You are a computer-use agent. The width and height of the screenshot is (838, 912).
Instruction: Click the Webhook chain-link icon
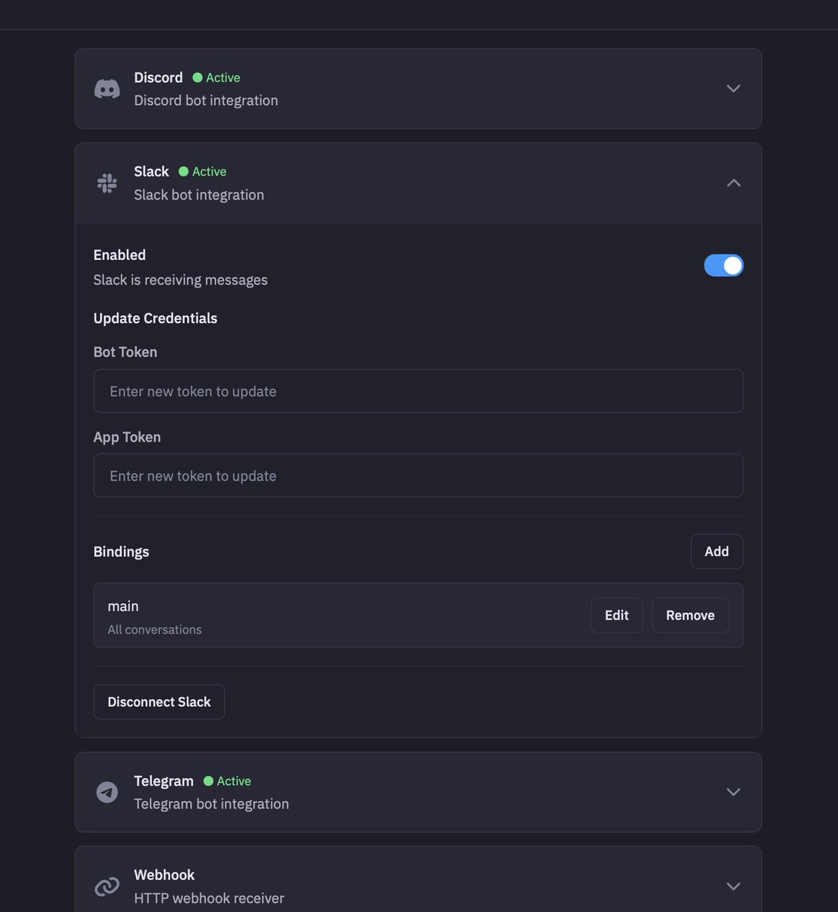point(107,886)
